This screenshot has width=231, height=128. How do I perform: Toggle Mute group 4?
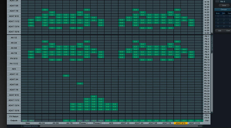pos(218,26)
